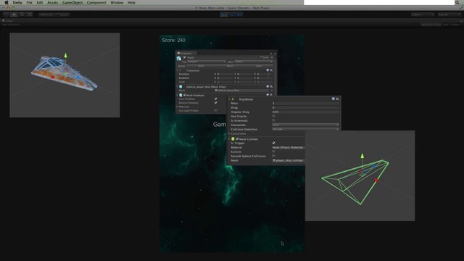Open the Layers dropdown in the toolbar
464x261 pixels.
(423, 14)
